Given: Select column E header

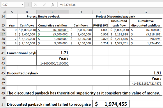Looking at the screenshot, I should point(101,12).
